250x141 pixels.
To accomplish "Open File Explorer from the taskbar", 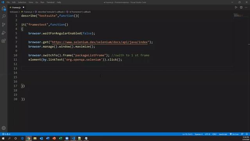I will coord(35,138).
